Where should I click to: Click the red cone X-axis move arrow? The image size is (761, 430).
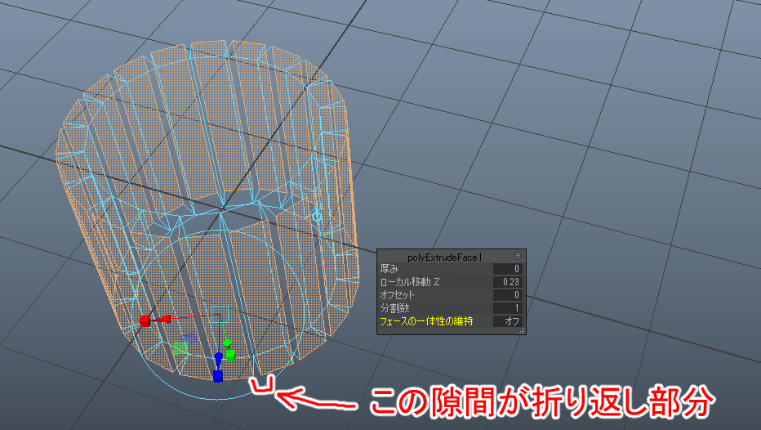point(162,319)
